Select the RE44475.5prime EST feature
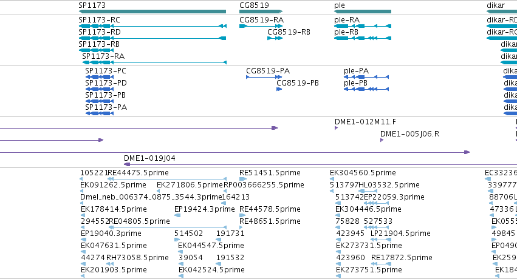Image resolution: width=517 pixels, height=279 pixels. [x=168, y=179]
